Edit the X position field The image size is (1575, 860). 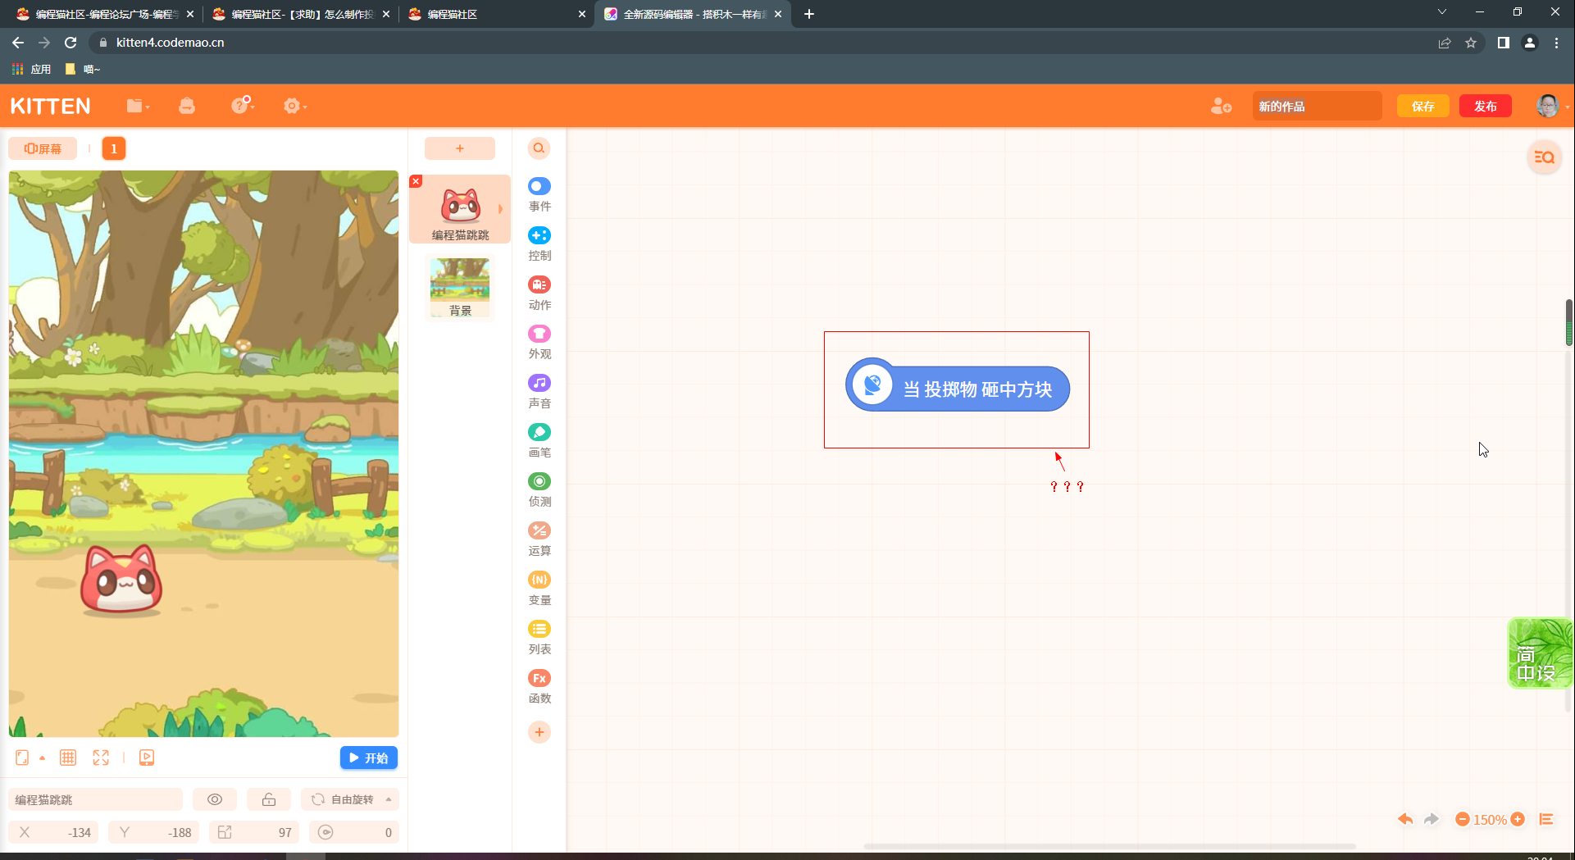point(53,832)
